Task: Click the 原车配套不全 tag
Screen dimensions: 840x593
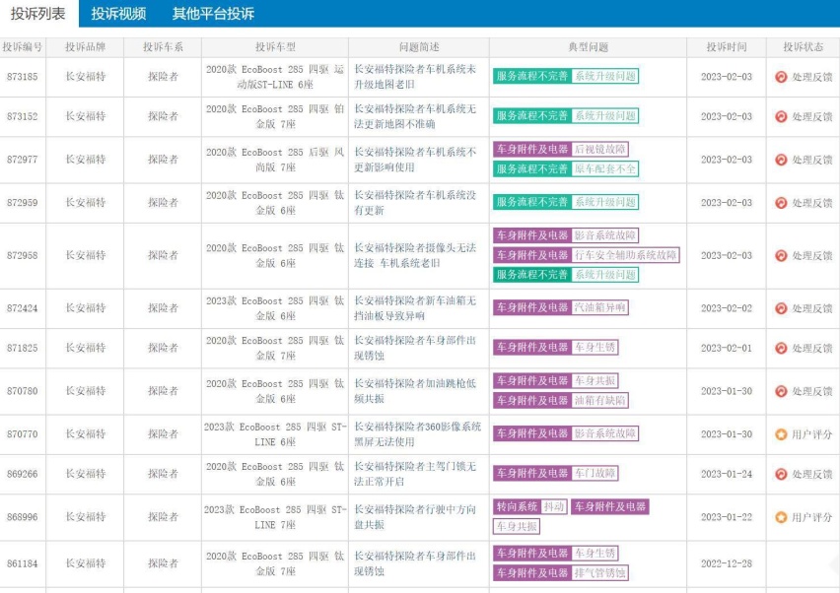Action: (605, 169)
